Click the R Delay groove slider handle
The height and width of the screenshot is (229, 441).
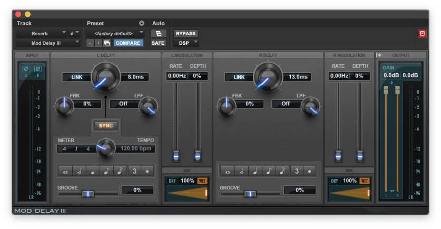[x=250, y=194]
